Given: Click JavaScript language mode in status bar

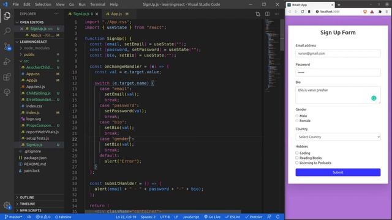Looking at the screenshot, I should (x=190, y=217).
